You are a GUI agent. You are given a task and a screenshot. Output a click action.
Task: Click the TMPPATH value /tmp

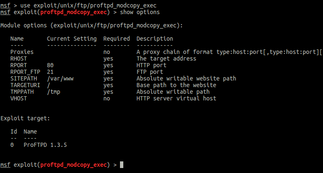tap(54, 92)
